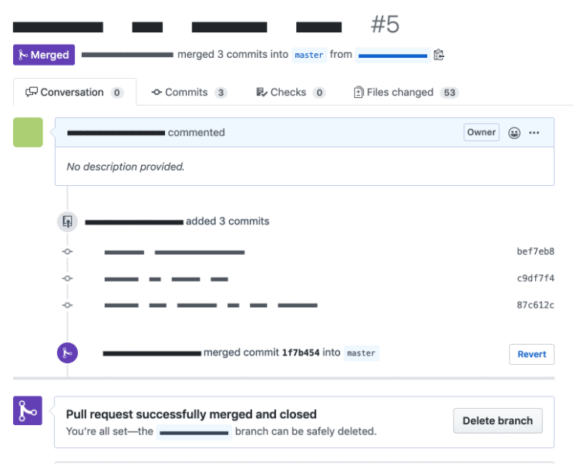This screenshot has height=476, width=573.
Task: Open commit hash bef7eb8
Action: tap(535, 252)
